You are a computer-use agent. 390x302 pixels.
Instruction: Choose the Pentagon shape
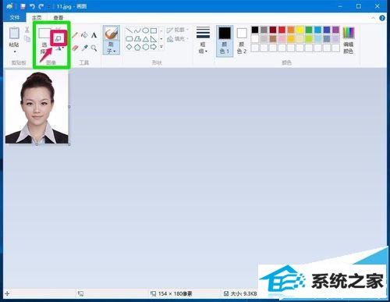(x=137, y=47)
